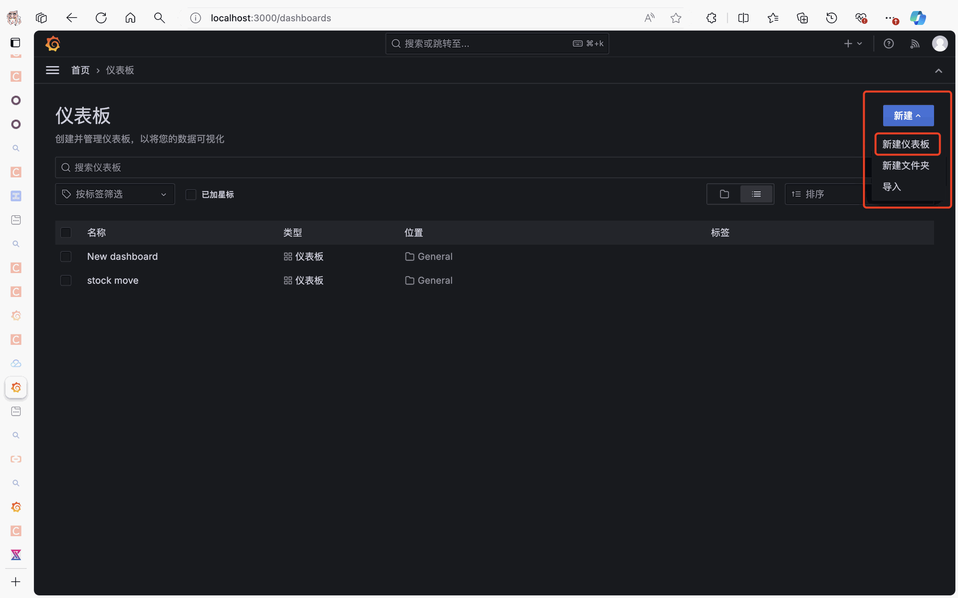Click the browser back arrow

(71, 18)
